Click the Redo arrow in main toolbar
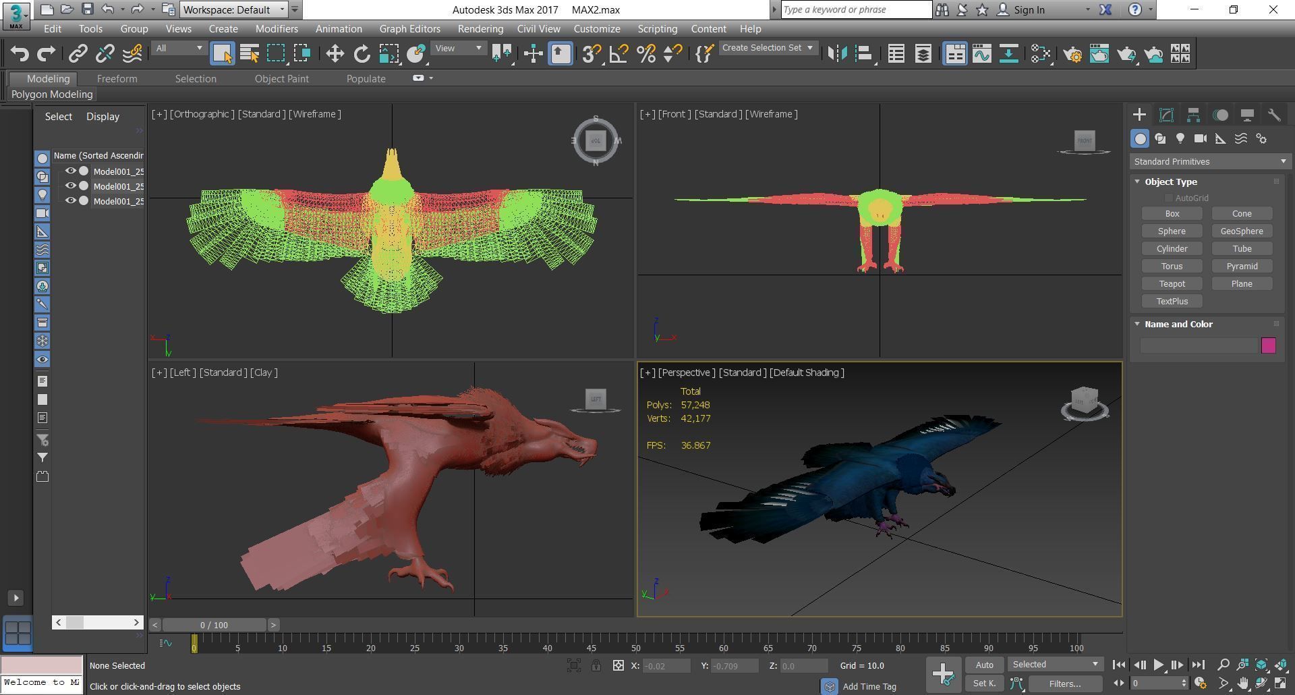Viewport: 1295px width, 695px height. coord(46,54)
